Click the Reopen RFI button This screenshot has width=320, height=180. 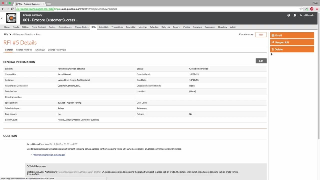point(292,42)
